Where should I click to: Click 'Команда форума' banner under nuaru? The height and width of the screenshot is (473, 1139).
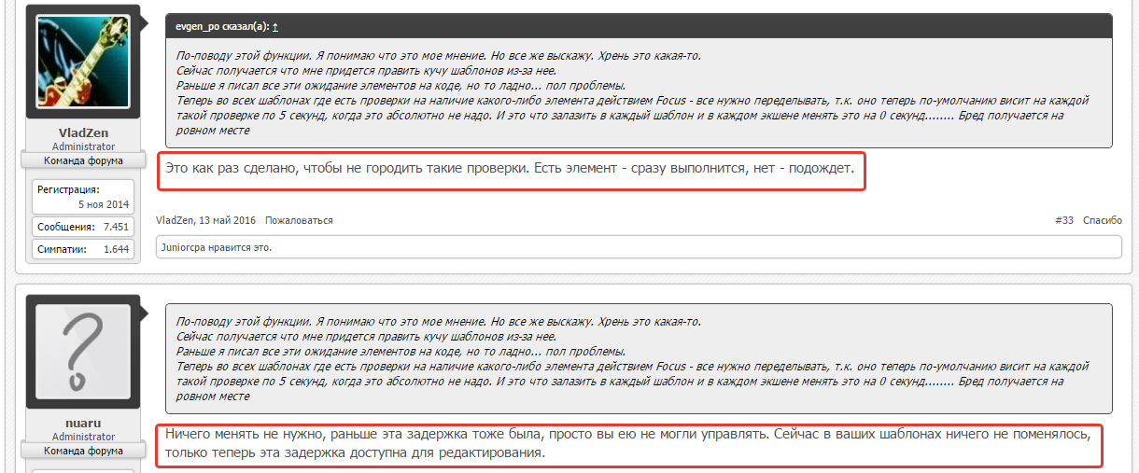[84, 451]
